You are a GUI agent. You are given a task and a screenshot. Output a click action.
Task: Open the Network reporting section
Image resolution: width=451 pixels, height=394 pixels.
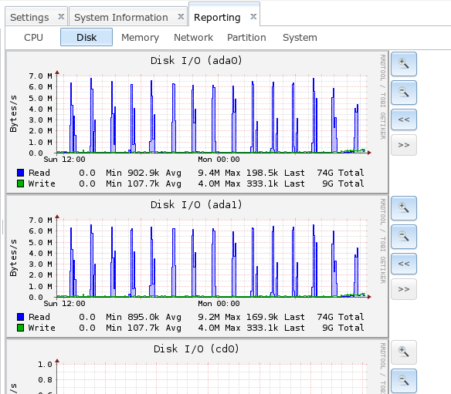194,37
